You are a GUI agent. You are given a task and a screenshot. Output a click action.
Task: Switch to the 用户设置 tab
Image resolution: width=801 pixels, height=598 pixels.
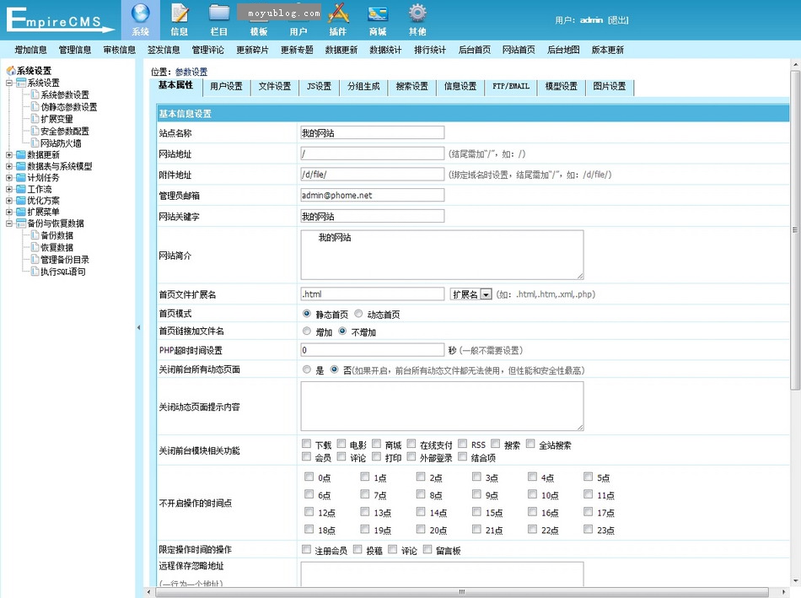point(226,87)
